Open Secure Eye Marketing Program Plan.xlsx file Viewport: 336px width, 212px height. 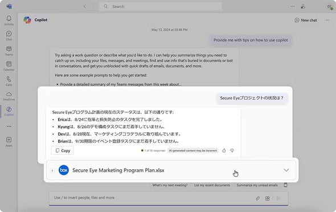[118, 170]
